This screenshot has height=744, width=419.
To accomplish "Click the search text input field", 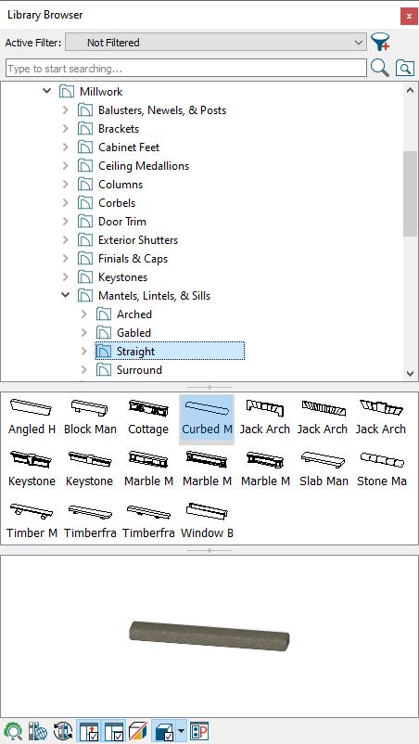I will [186, 69].
